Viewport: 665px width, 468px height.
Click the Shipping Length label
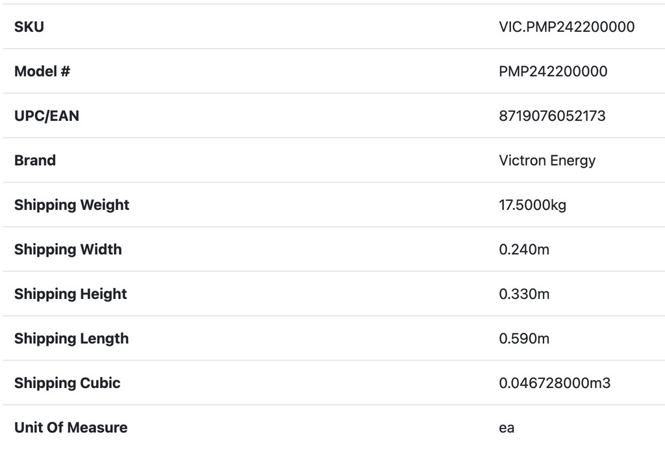pyautogui.click(x=71, y=339)
